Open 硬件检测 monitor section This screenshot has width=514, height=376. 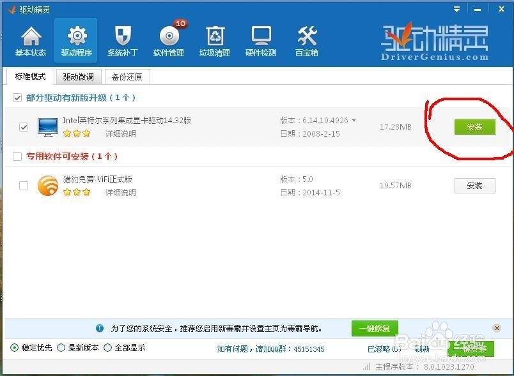(x=261, y=41)
